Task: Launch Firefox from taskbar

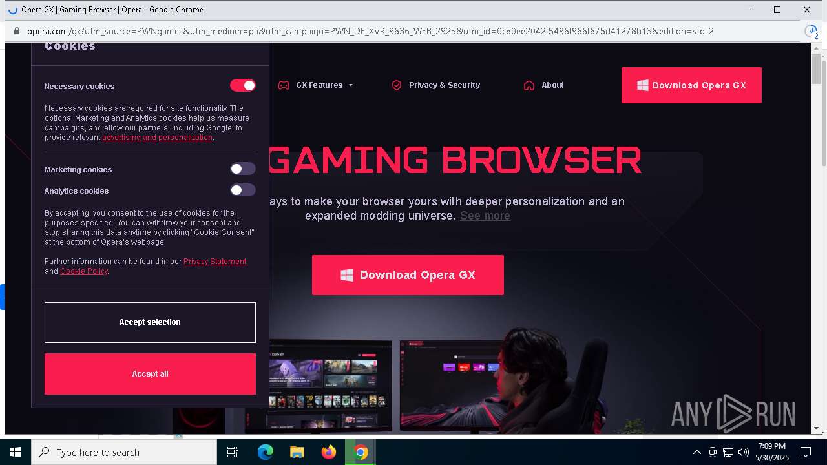Action: [329, 452]
